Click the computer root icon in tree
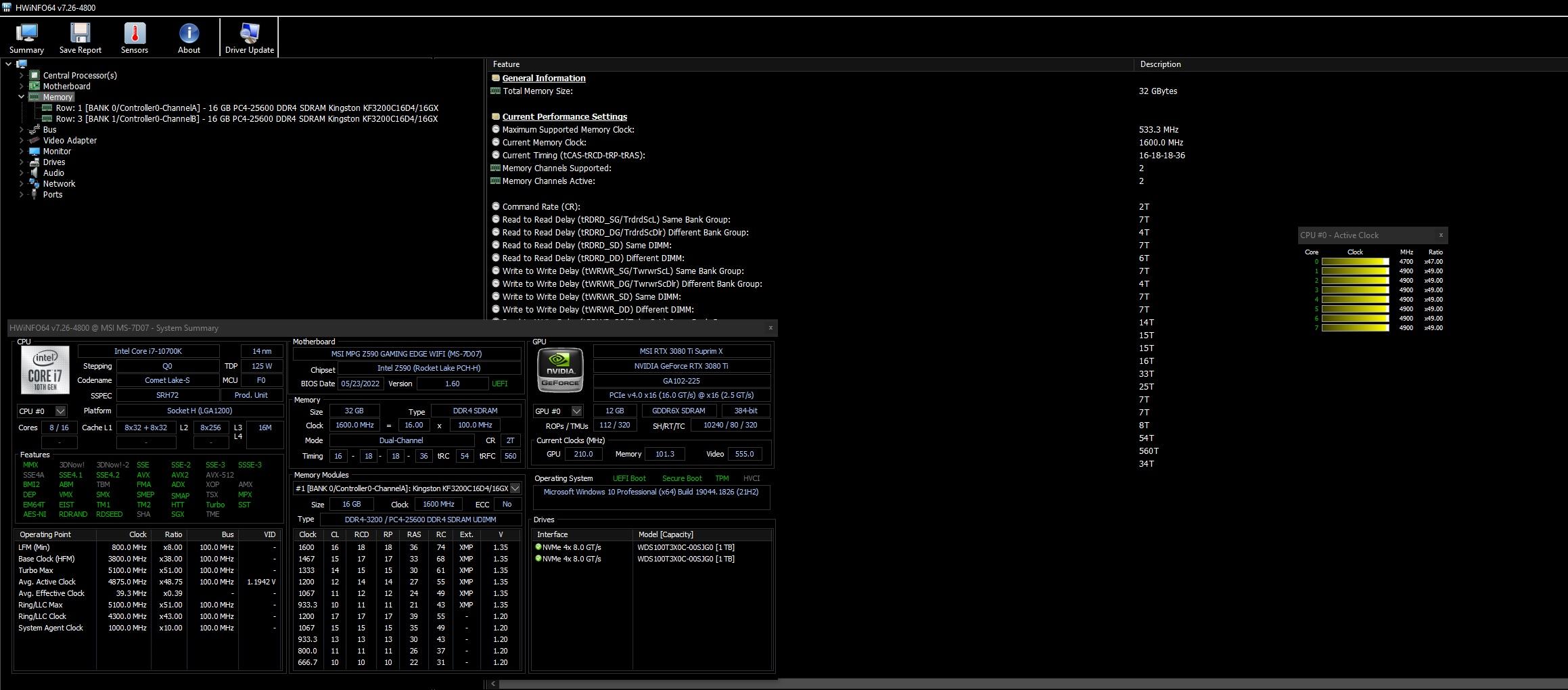This screenshot has height=690, width=1568. [22, 64]
